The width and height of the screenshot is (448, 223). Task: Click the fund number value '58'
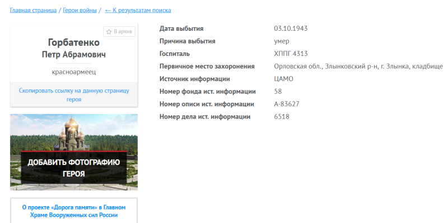tap(278, 91)
